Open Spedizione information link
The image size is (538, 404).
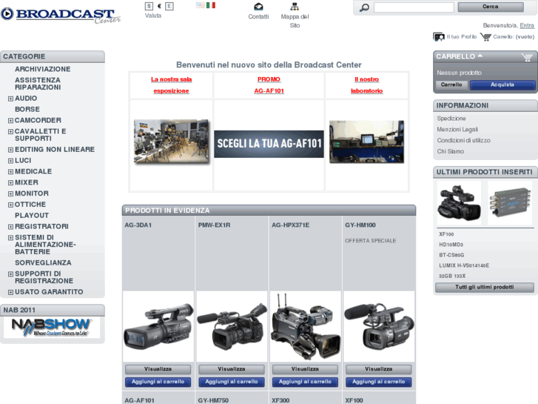point(451,119)
